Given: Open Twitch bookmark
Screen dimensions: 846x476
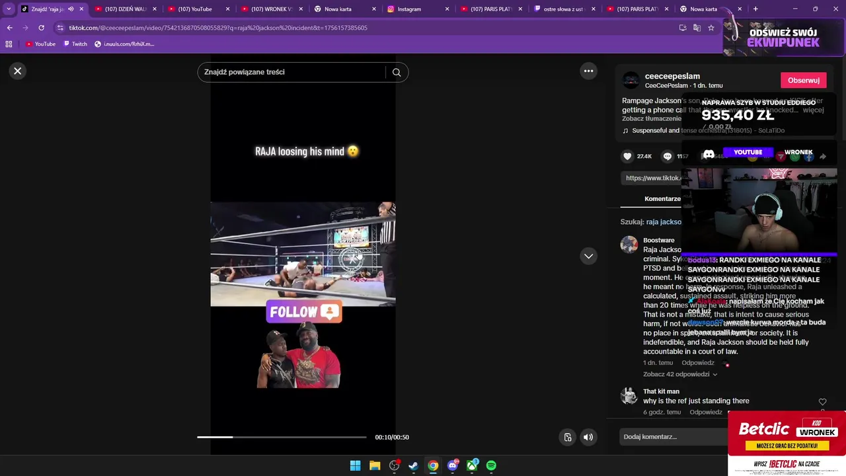Looking at the screenshot, I should [75, 44].
